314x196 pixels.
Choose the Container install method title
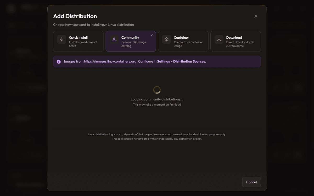click(181, 37)
